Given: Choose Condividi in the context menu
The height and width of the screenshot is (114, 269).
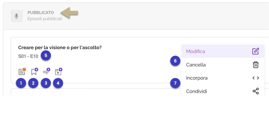Looking at the screenshot, I should (x=223, y=91).
